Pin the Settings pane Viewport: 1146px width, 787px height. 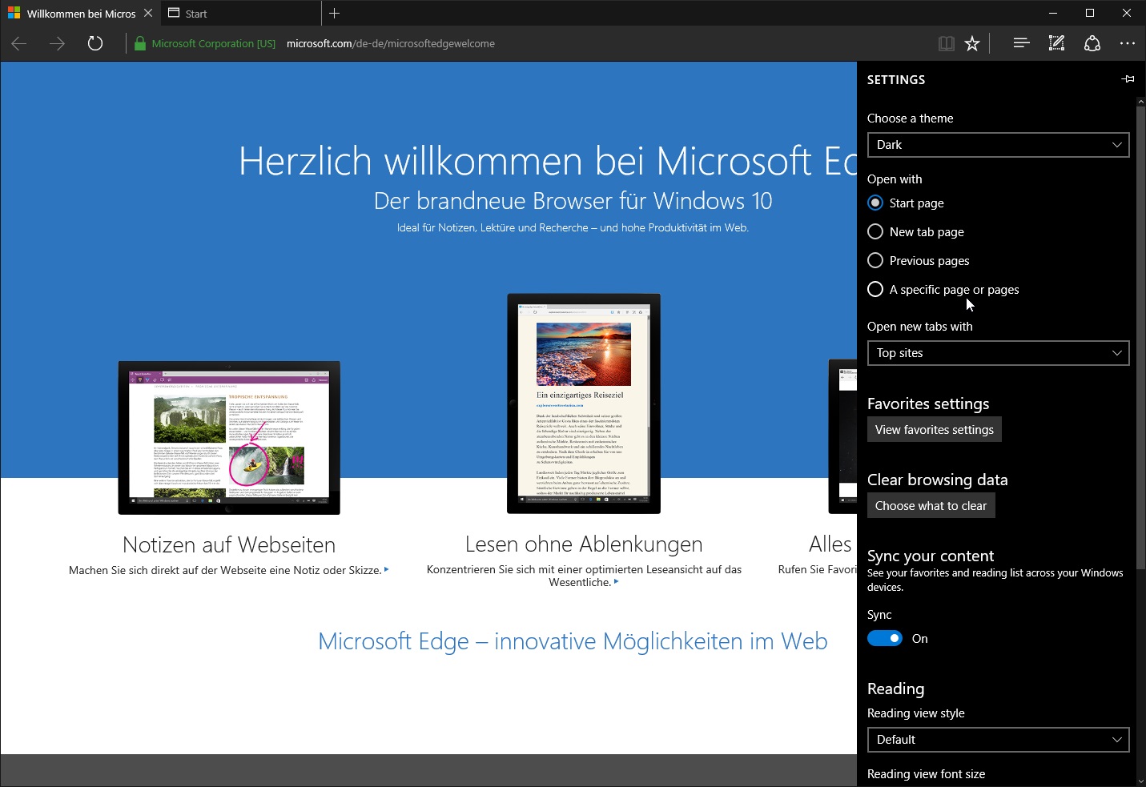tap(1128, 78)
